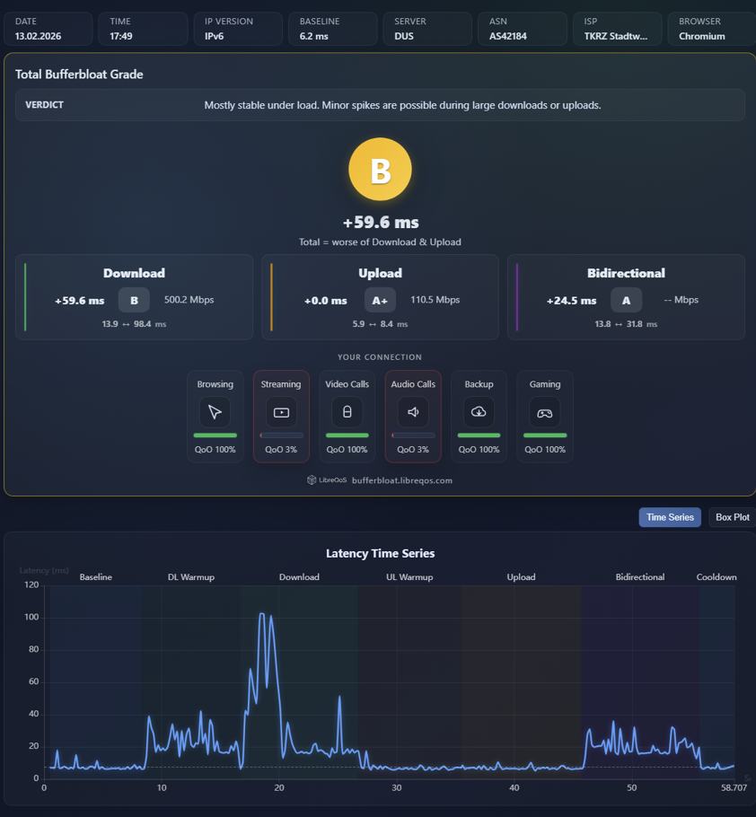Click the Bidirectional grade A badge
Viewport: 756px width, 817px height.
point(627,300)
